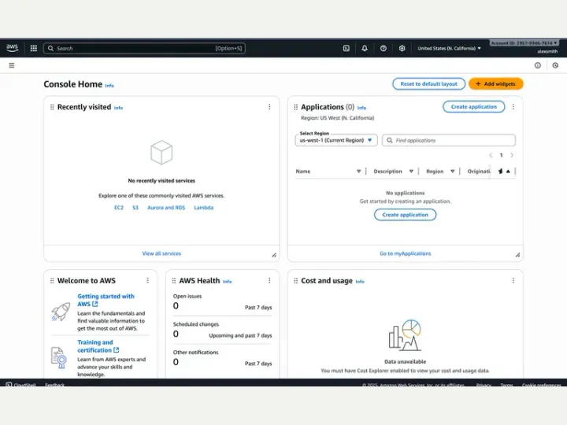This screenshot has width=567, height=425.
Task: Open the CloudShell icon in top bar
Action: pos(346,48)
